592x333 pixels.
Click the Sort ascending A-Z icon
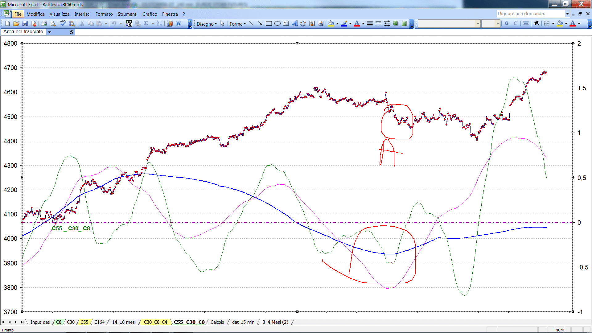tap(159, 23)
